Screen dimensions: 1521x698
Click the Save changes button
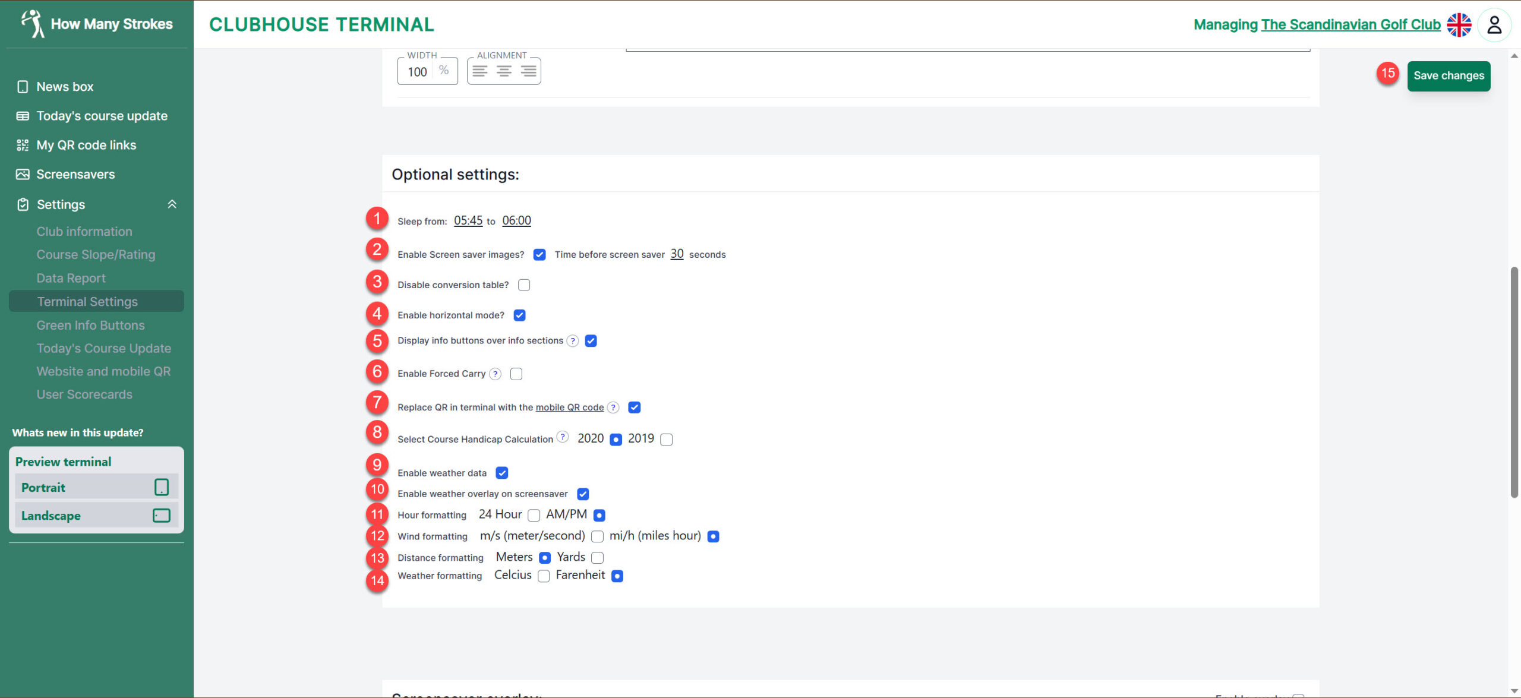click(1449, 76)
